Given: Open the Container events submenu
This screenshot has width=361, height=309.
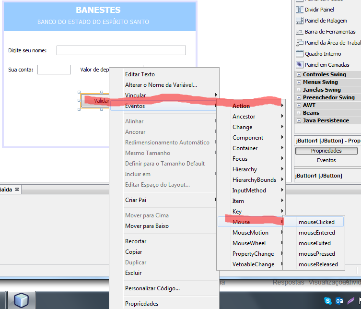Looking at the screenshot, I should (x=251, y=148).
